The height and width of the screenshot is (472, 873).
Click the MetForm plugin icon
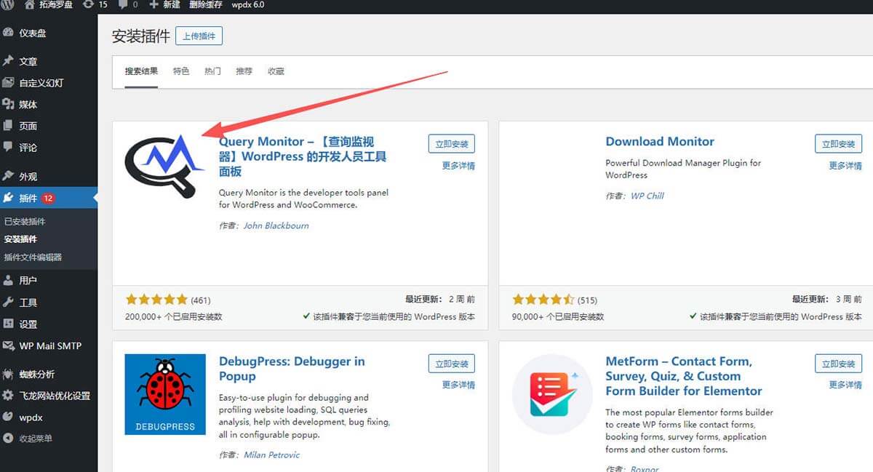[x=552, y=393]
